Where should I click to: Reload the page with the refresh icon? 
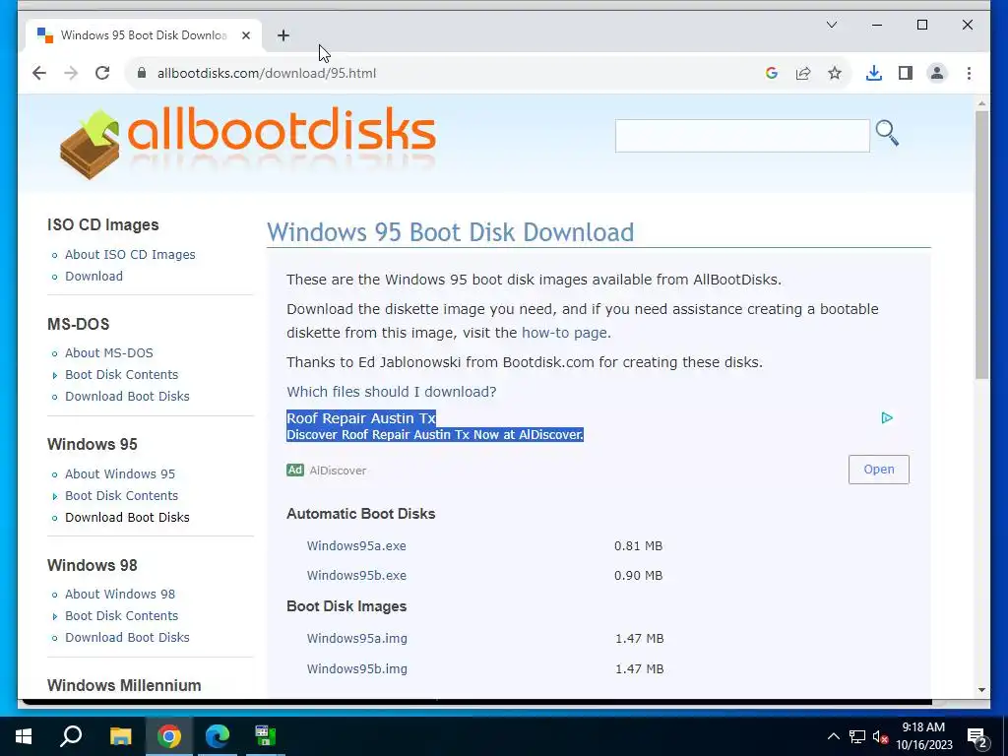coord(102,73)
